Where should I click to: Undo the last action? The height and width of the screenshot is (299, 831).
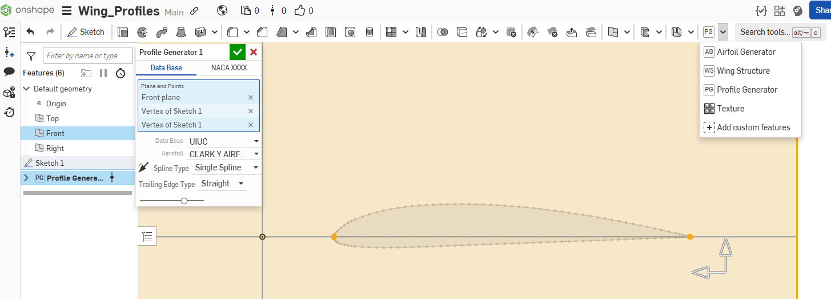point(30,32)
